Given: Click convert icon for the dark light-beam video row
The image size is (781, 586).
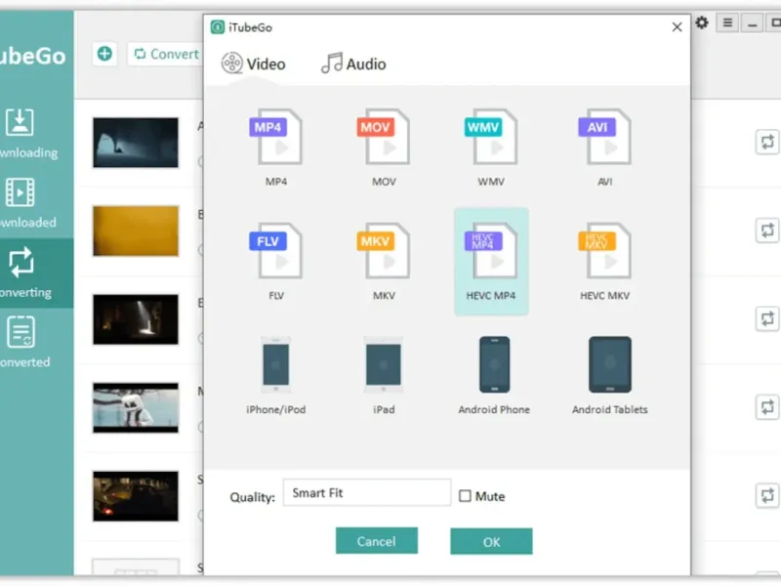Looking at the screenshot, I should (767, 319).
